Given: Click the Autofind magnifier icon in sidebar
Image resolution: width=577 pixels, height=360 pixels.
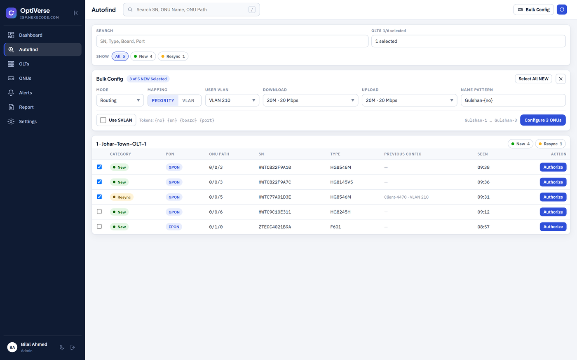Looking at the screenshot, I should [11, 50].
